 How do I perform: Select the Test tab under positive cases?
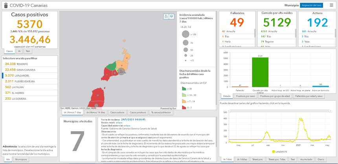point(28,51)
